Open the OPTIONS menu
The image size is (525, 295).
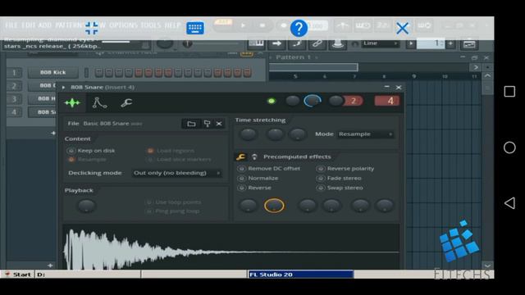[123, 25]
